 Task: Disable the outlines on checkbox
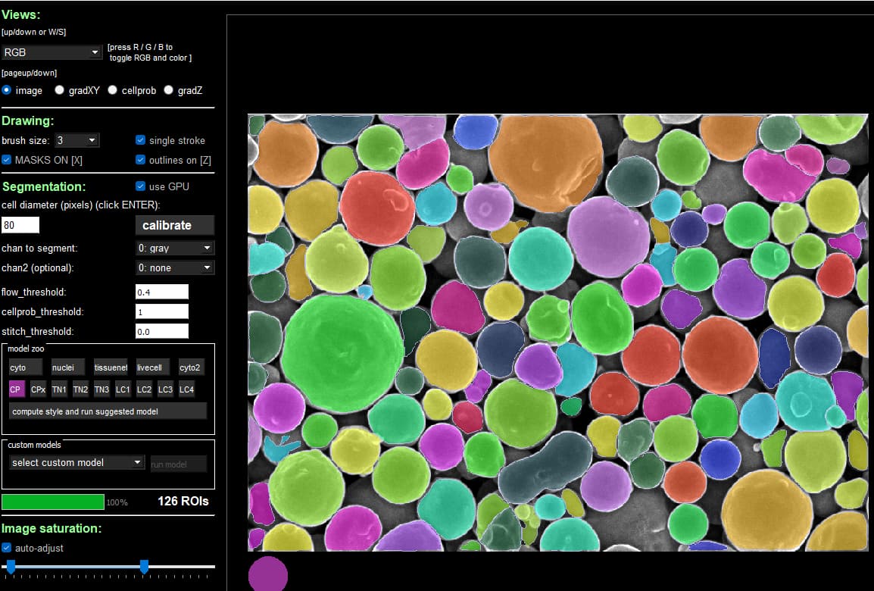pyautogui.click(x=140, y=160)
